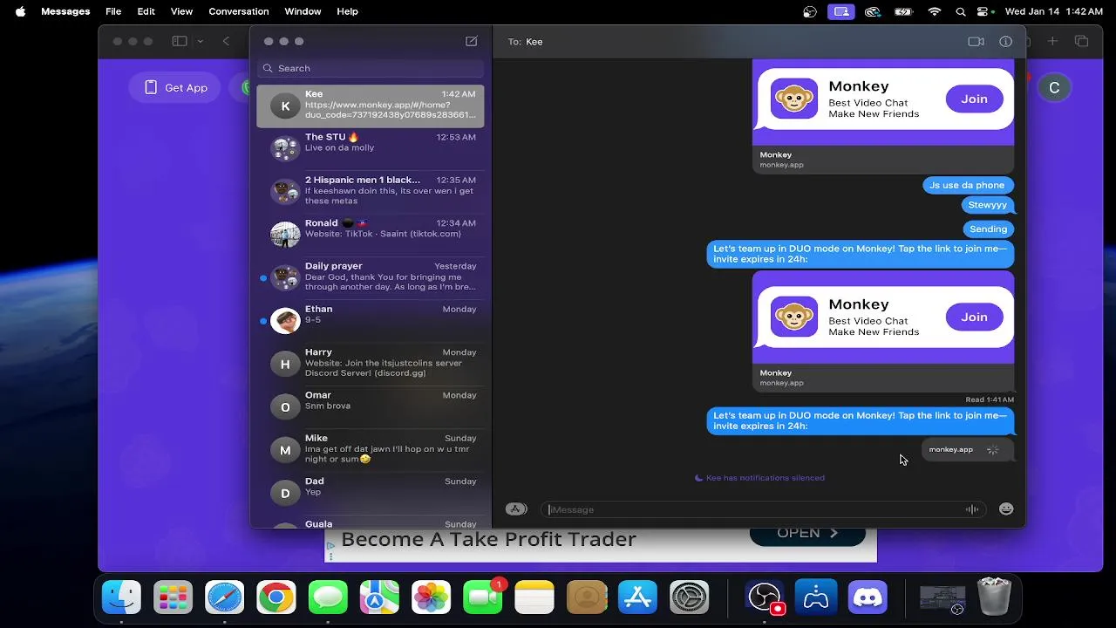The width and height of the screenshot is (1116, 628).
Task: Open the iMessage apps button
Action: [x=516, y=509]
